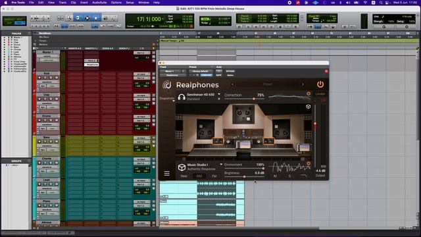421x237 pixels.
Task: Select the Trim tool
Action: [x=78, y=18]
